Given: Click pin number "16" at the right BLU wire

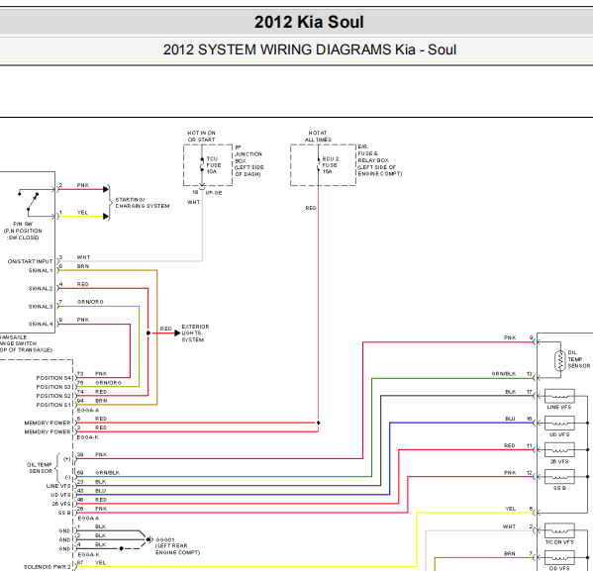Looking at the screenshot, I should point(530,419).
